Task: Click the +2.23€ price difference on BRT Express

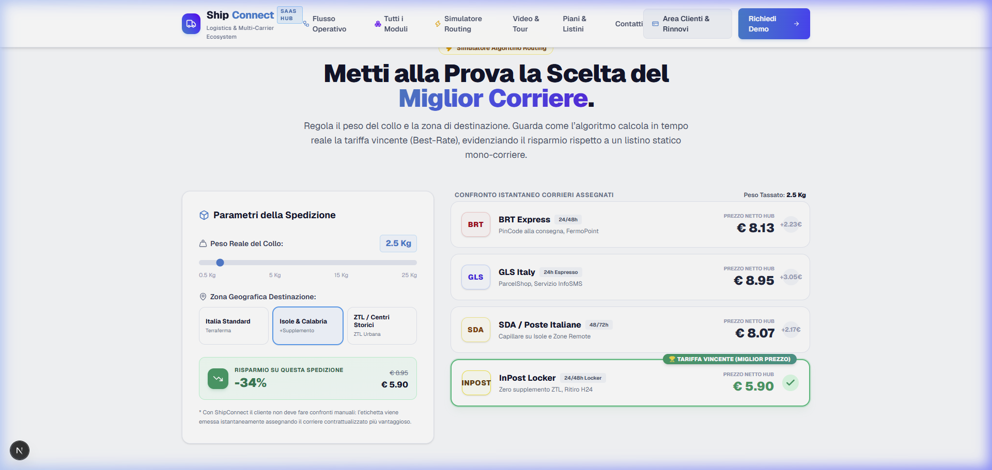Action: click(791, 224)
